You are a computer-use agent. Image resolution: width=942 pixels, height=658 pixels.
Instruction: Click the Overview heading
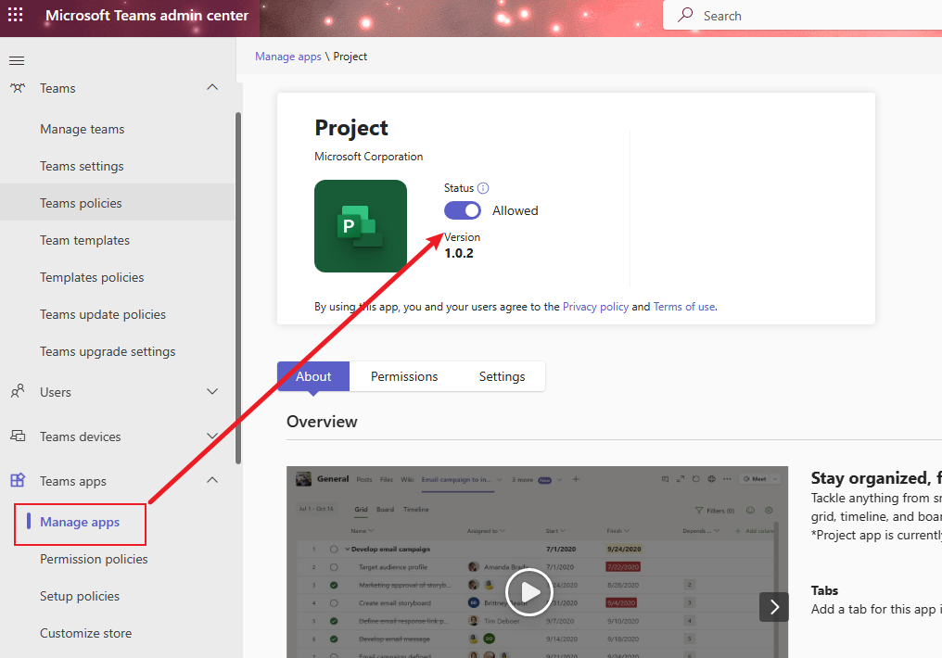click(322, 422)
